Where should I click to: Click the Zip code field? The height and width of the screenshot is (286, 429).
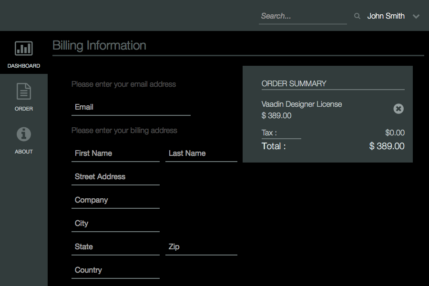click(201, 247)
